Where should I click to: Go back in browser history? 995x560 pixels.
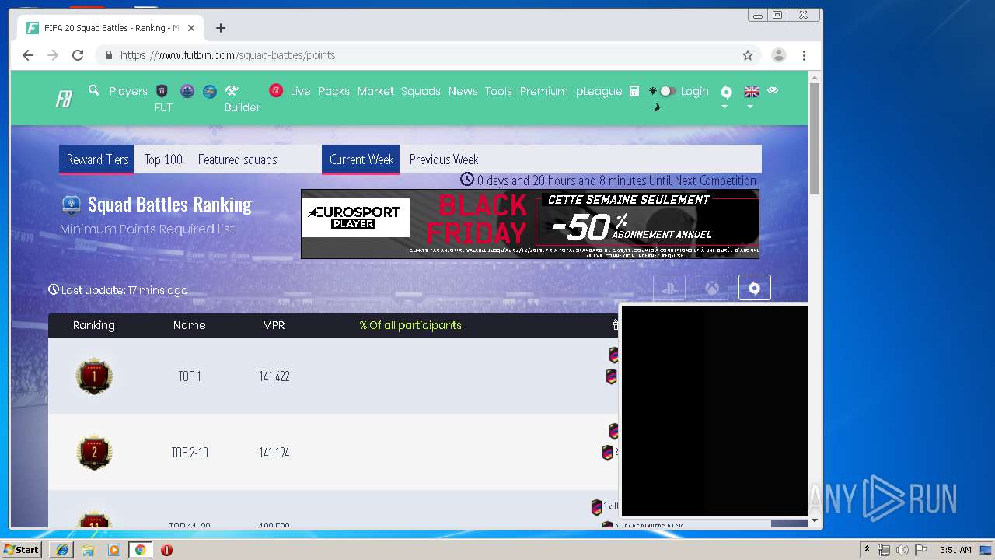pyautogui.click(x=28, y=55)
